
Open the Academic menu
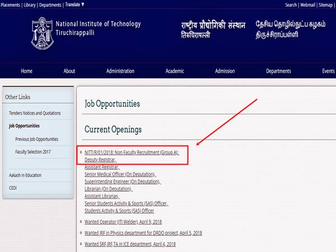coord(175,71)
